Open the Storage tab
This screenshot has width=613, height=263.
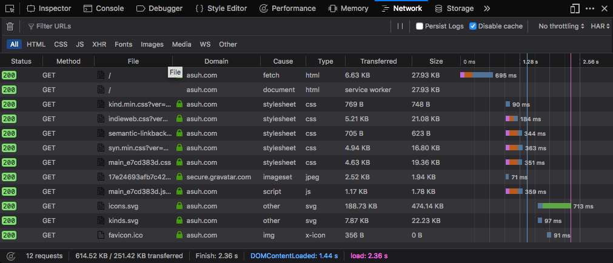point(454,8)
